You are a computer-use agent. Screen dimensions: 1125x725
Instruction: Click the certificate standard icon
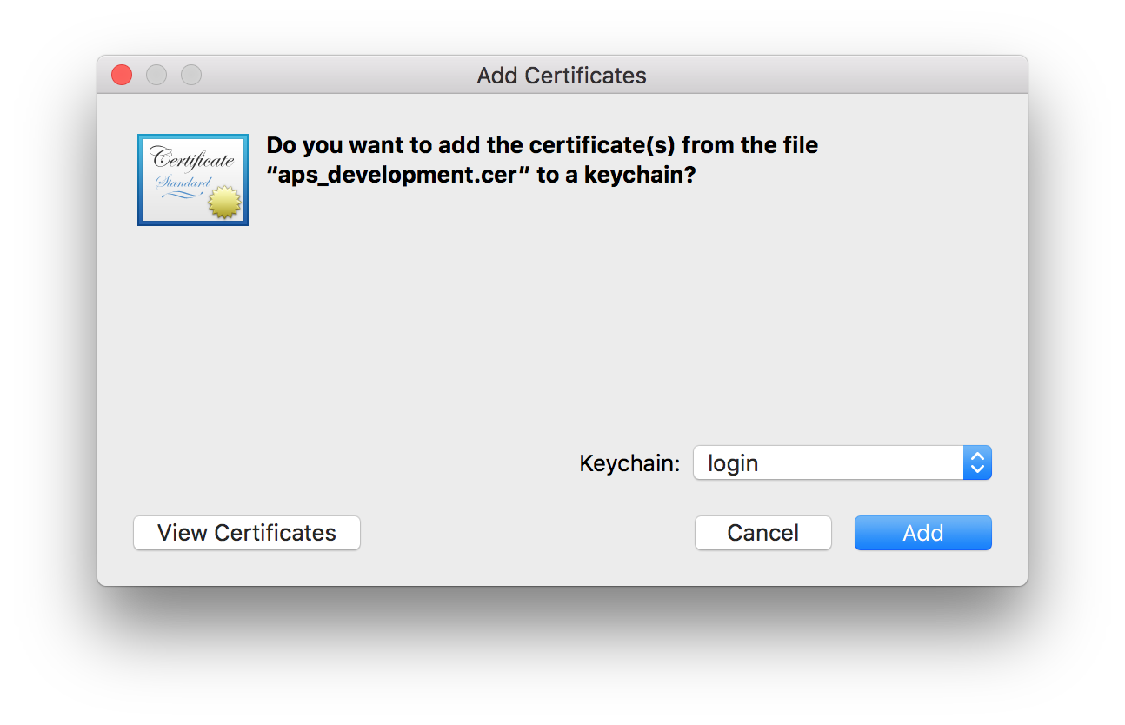tap(193, 180)
